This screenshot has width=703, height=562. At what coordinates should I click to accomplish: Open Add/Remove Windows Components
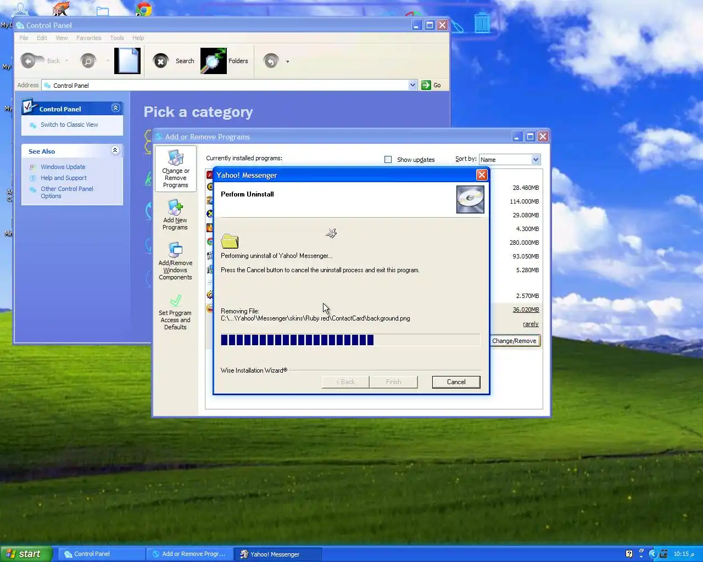click(175, 261)
